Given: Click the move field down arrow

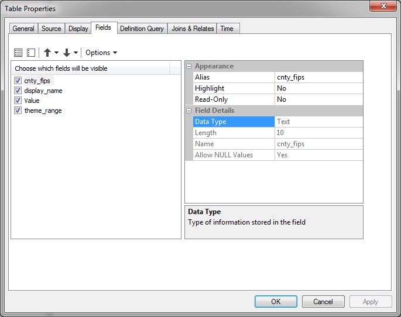Looking at the screenshot, I should pos(67,53).
